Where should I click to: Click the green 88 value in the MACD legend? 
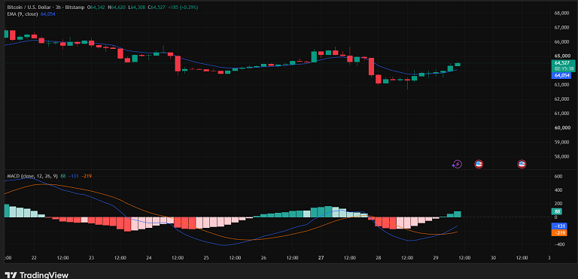pos(63,176)
